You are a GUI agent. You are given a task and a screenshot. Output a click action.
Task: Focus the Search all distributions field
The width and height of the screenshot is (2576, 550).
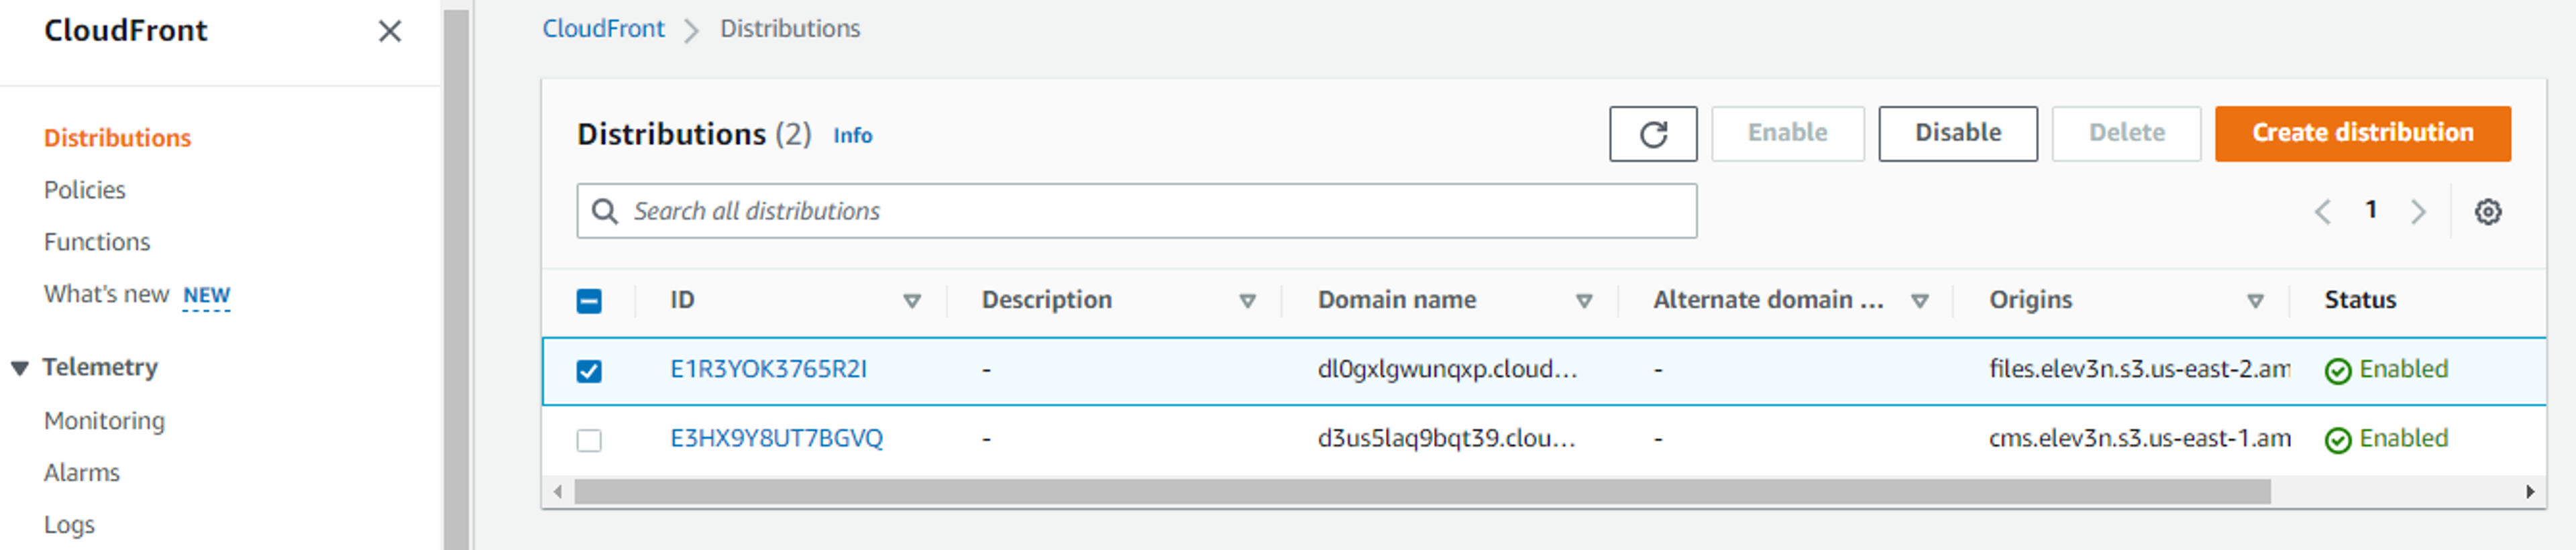coord(1136,211)
